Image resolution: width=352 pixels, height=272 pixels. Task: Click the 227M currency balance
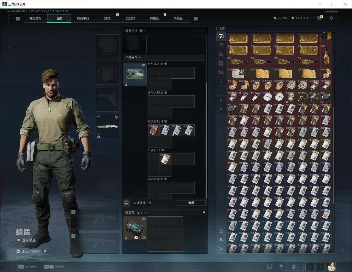coord(280,18)
